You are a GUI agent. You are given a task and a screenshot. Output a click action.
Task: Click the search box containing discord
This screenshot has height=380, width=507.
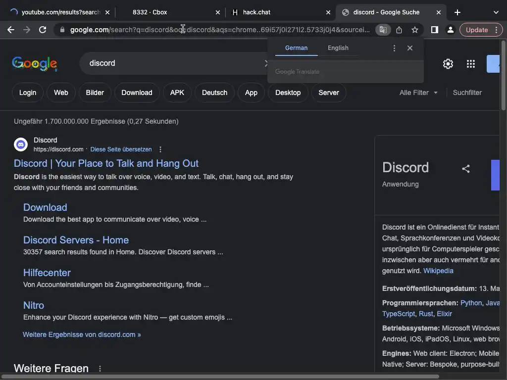click(175, 63)
